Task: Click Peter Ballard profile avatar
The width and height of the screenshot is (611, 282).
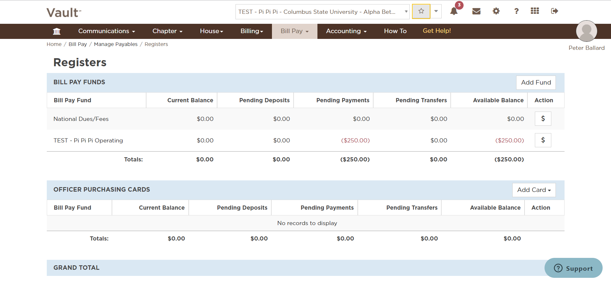Action: pos(586,31)
